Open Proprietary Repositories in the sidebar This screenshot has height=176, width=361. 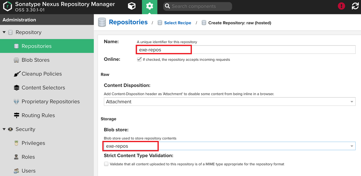coord(47,101)
